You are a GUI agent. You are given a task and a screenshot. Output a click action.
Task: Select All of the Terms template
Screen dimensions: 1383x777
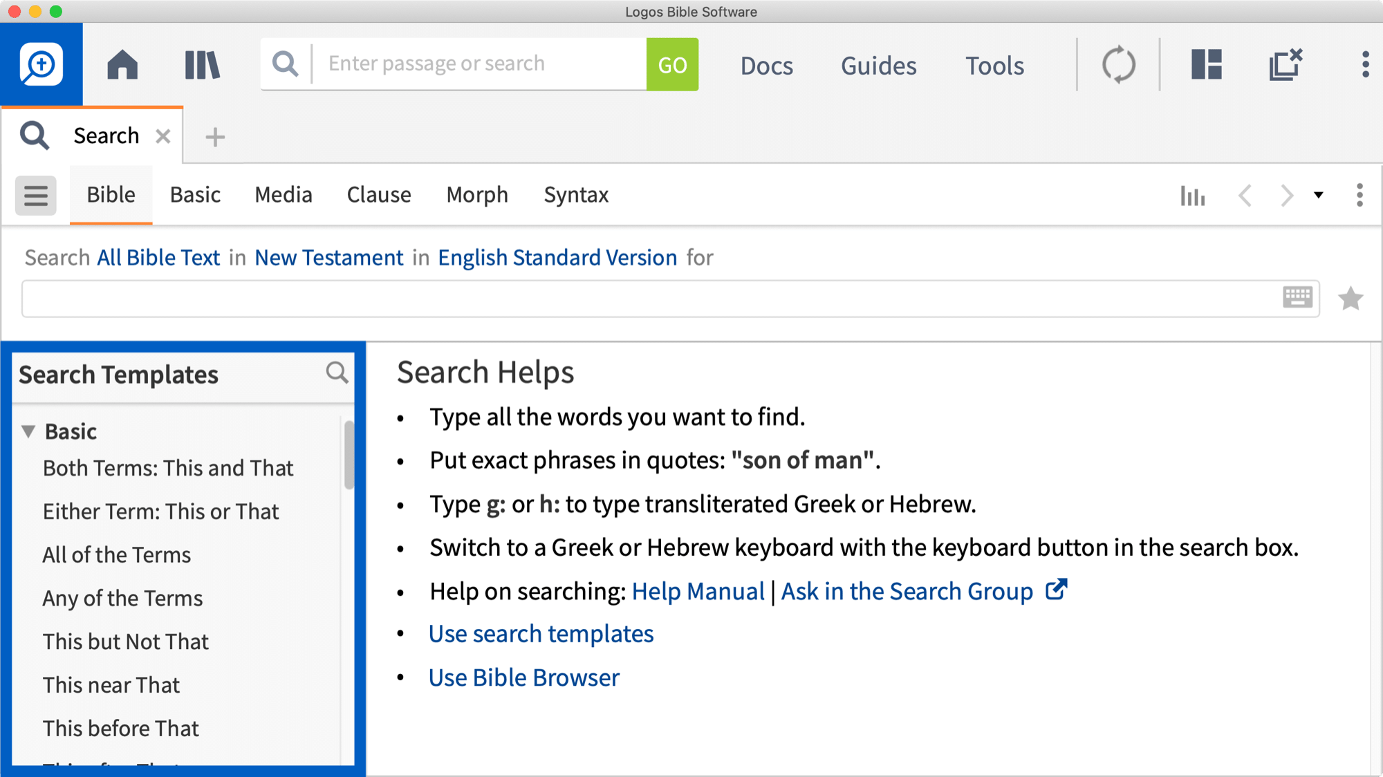click(116, 554)
